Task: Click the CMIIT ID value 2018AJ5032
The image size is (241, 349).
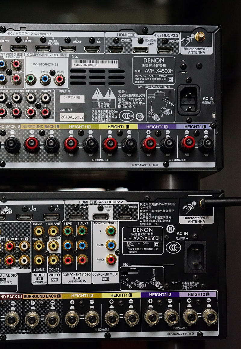Action: tap(72, 117)
